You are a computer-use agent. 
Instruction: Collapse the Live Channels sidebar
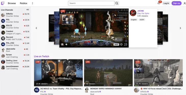28,10
